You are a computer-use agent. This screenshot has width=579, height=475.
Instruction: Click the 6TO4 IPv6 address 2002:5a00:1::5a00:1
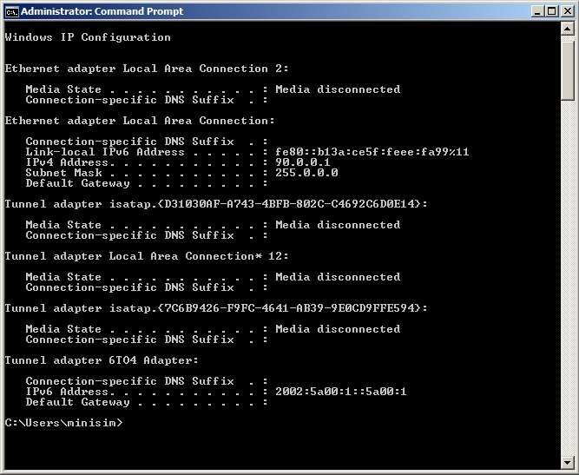coord(341,392)
